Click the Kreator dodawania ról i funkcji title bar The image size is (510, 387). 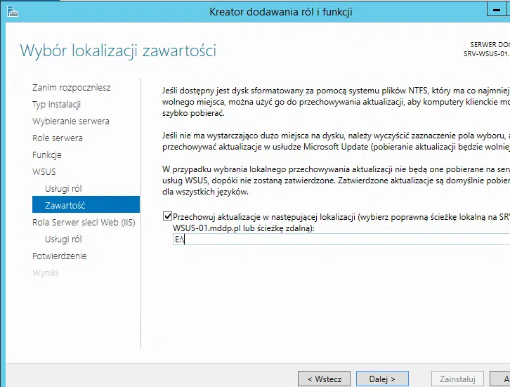coord(281,11)
